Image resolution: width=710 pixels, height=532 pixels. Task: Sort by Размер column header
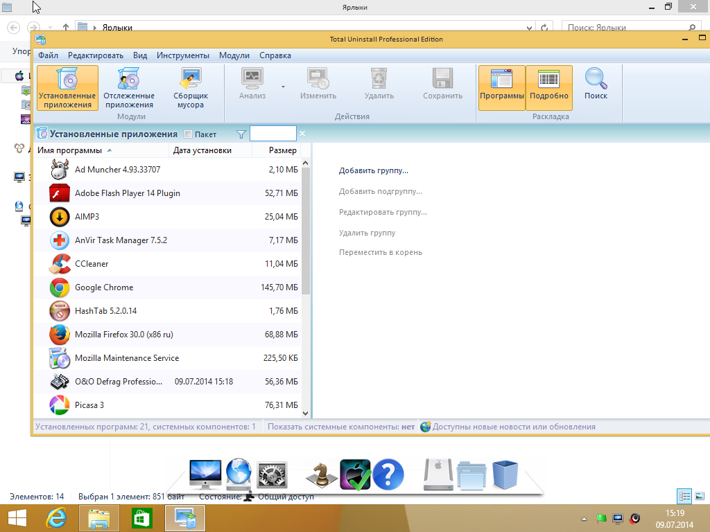click(x=276, y=150)
